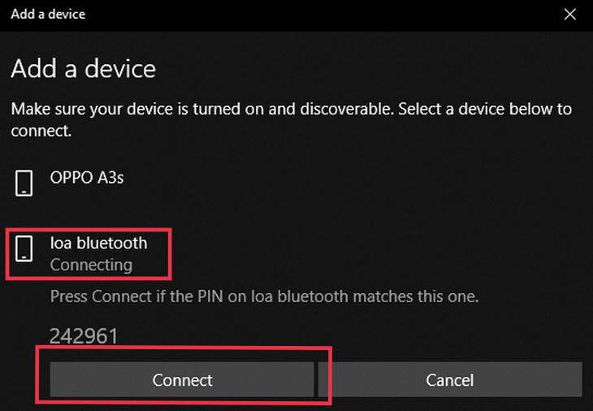Click the phrase matches this one
The image size is (593, 411).
[x=429, y=296]
